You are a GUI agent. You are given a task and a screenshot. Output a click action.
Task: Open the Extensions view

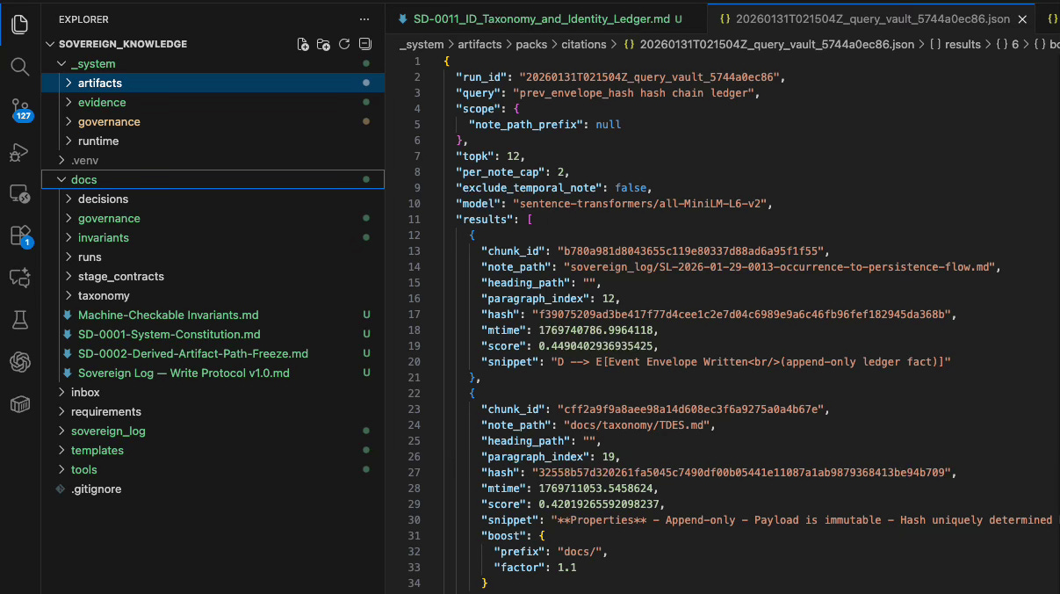click(x=19, y=235)
